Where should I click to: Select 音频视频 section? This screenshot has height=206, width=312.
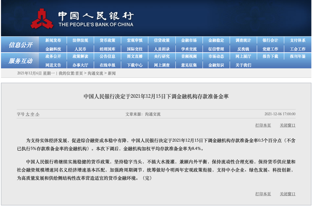coord(189,56)
